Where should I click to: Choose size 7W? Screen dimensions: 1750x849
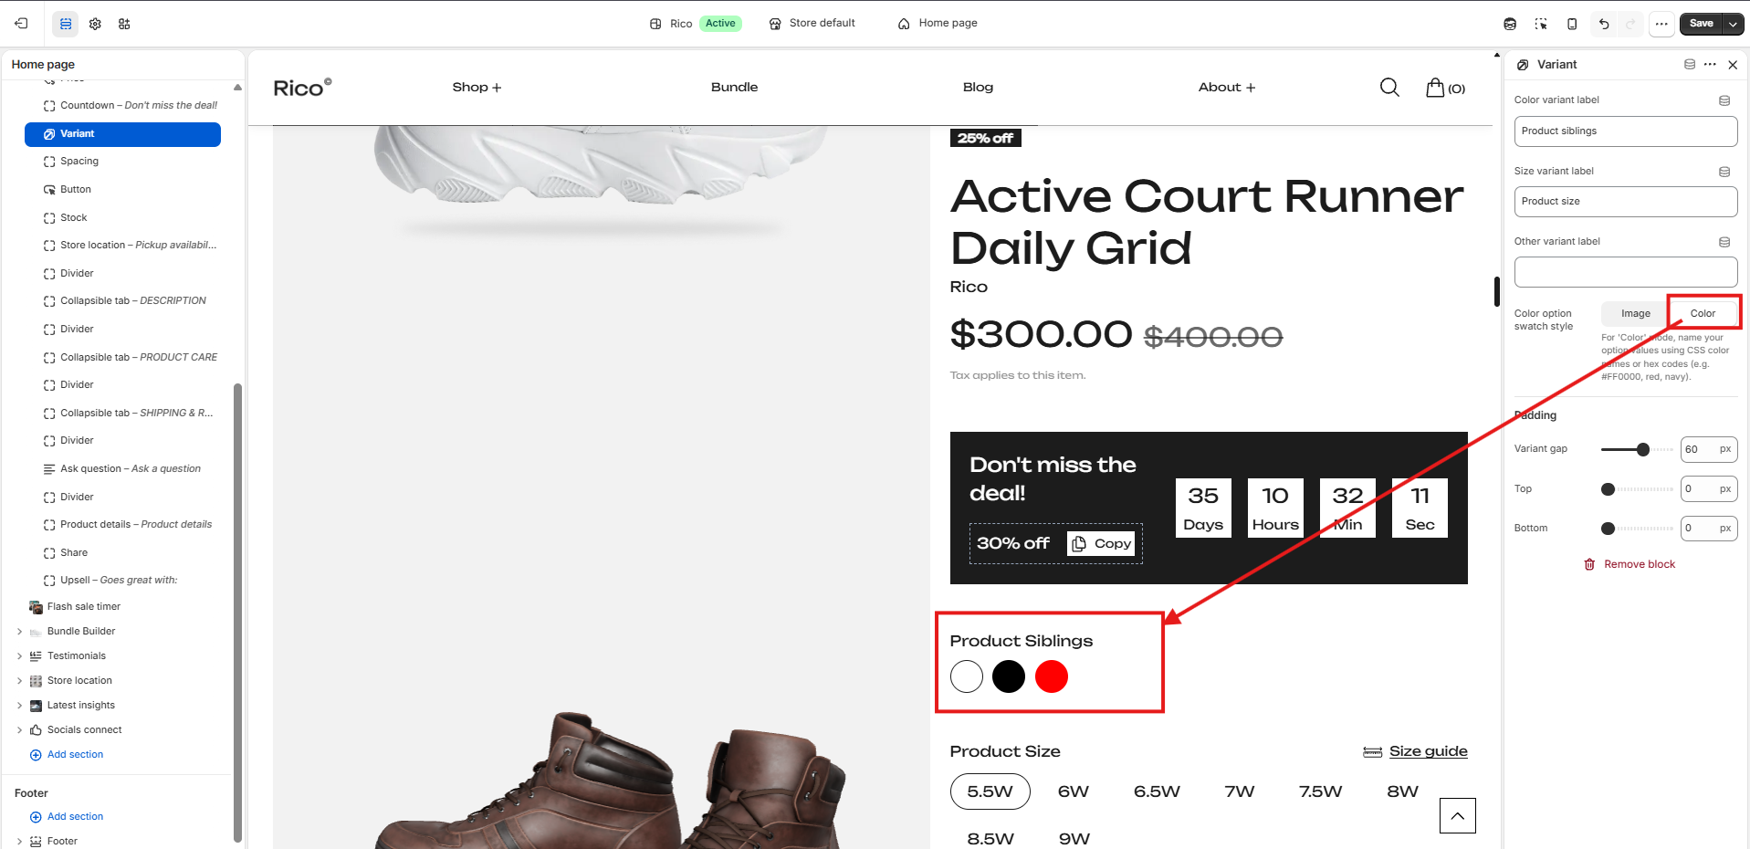point(1240,791)
